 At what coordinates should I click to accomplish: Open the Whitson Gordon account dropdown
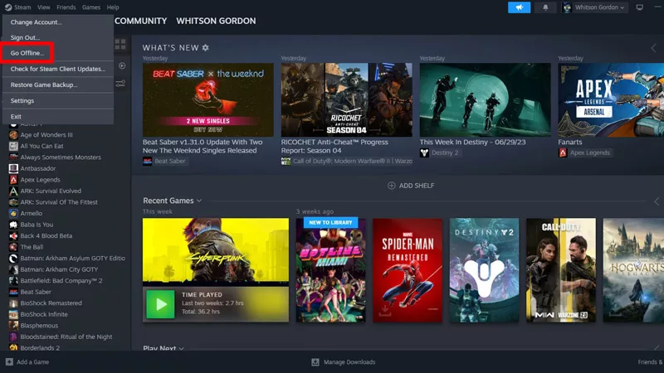pos(594,7)
